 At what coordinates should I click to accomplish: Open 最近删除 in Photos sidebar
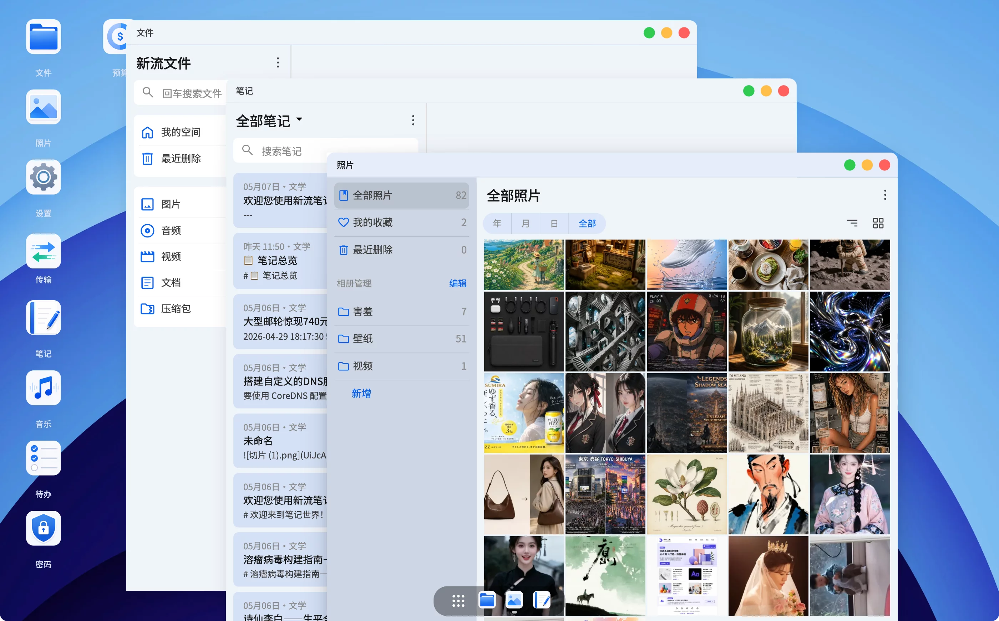[401, 250]
